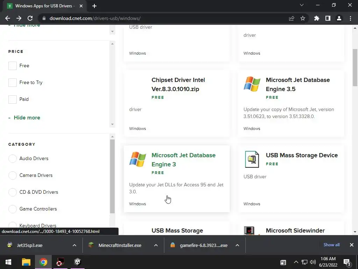Select the Windows Apps for USB Drivers tab

click(x=44, y=6)
